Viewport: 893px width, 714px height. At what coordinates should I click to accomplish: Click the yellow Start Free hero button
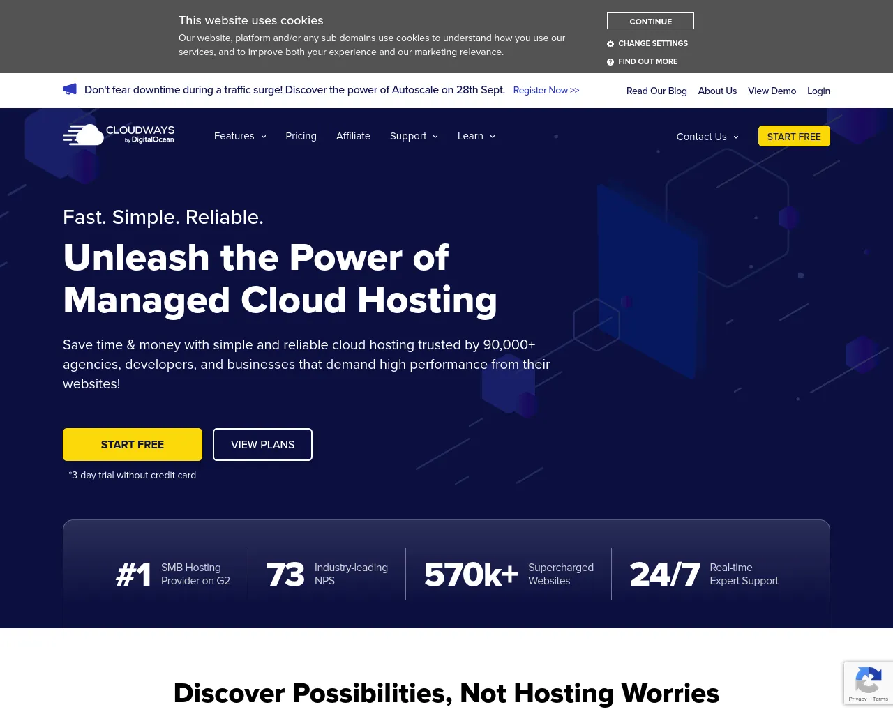pos(133,445)
